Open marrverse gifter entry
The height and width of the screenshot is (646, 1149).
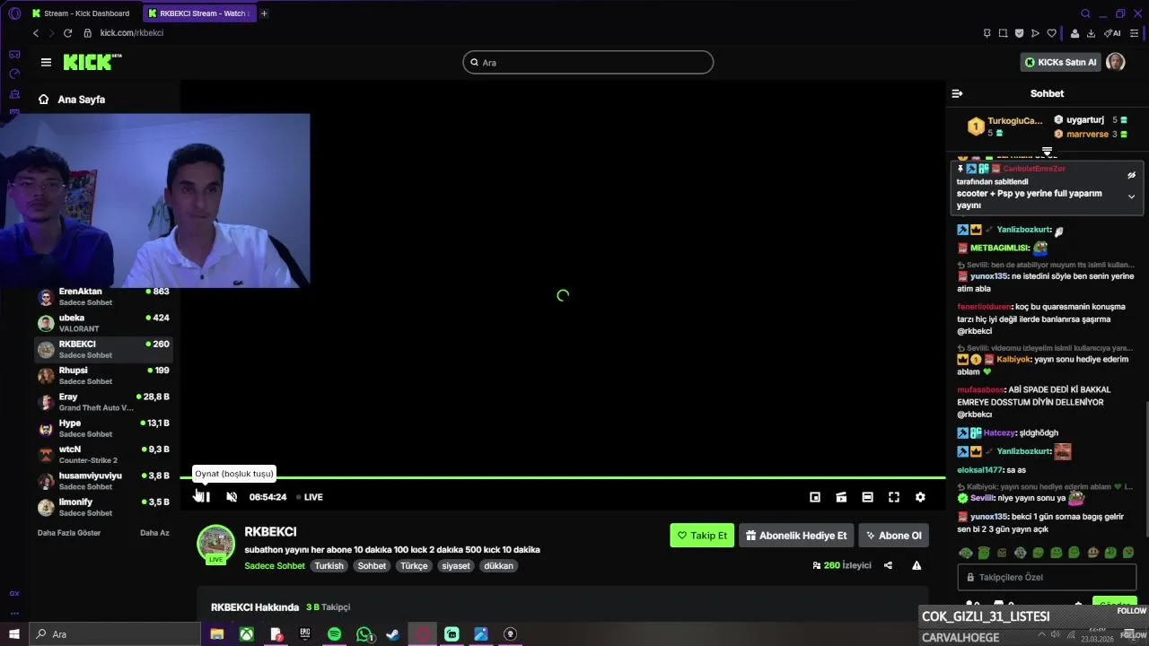tap(1090, 135)
